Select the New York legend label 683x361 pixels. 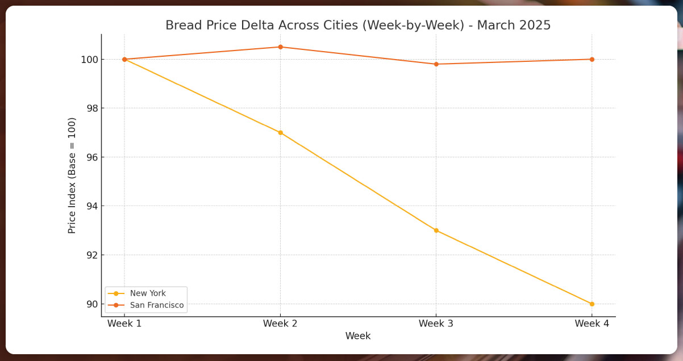pyautogui.click(x=148, y=293)
